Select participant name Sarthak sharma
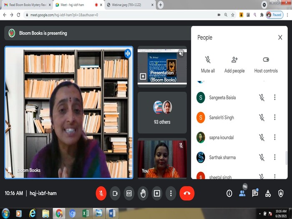Viewport: 292px width, 219px height. point(222,158)
